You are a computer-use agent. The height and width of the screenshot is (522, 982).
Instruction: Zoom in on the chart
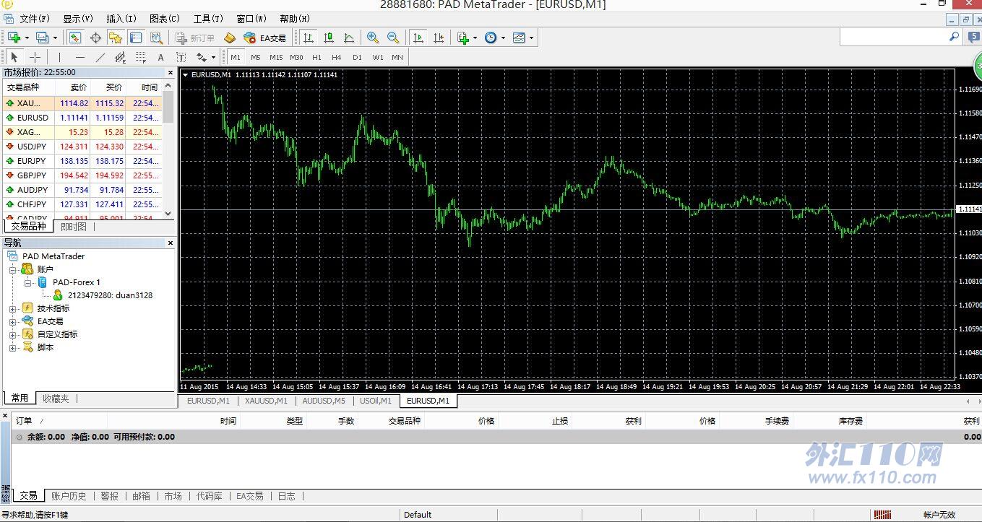[x=373, y=38]
